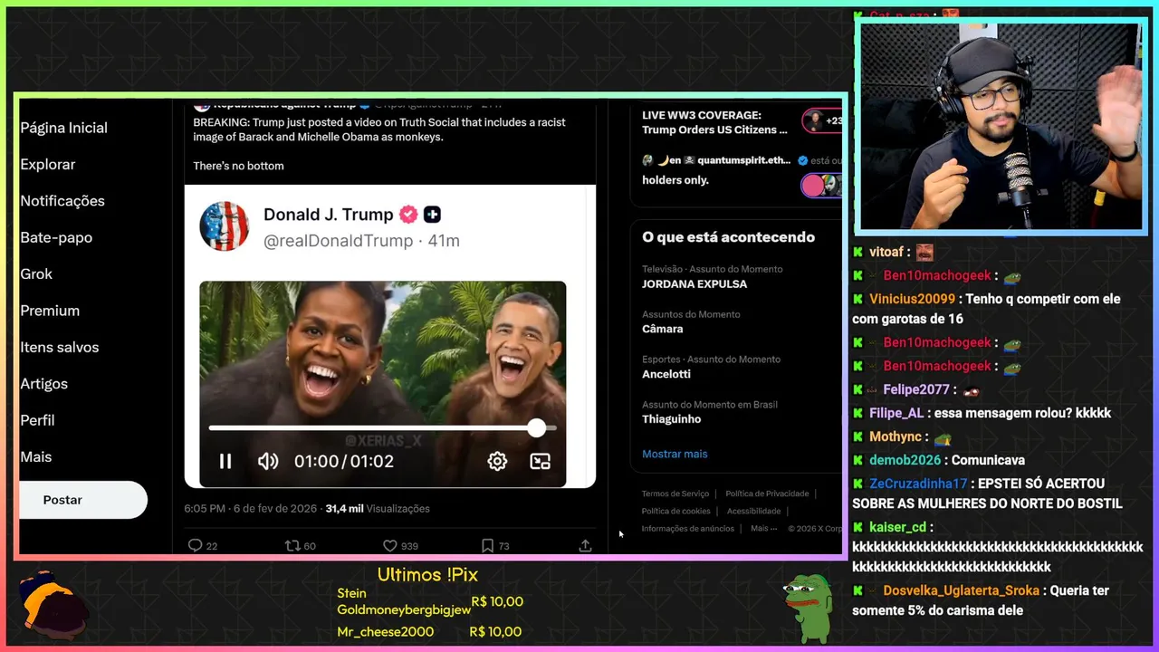
Task: Like the post with heart icon
Action: 390,545
